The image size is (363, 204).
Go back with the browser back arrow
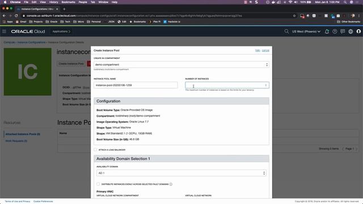click(x=4, y=16)
